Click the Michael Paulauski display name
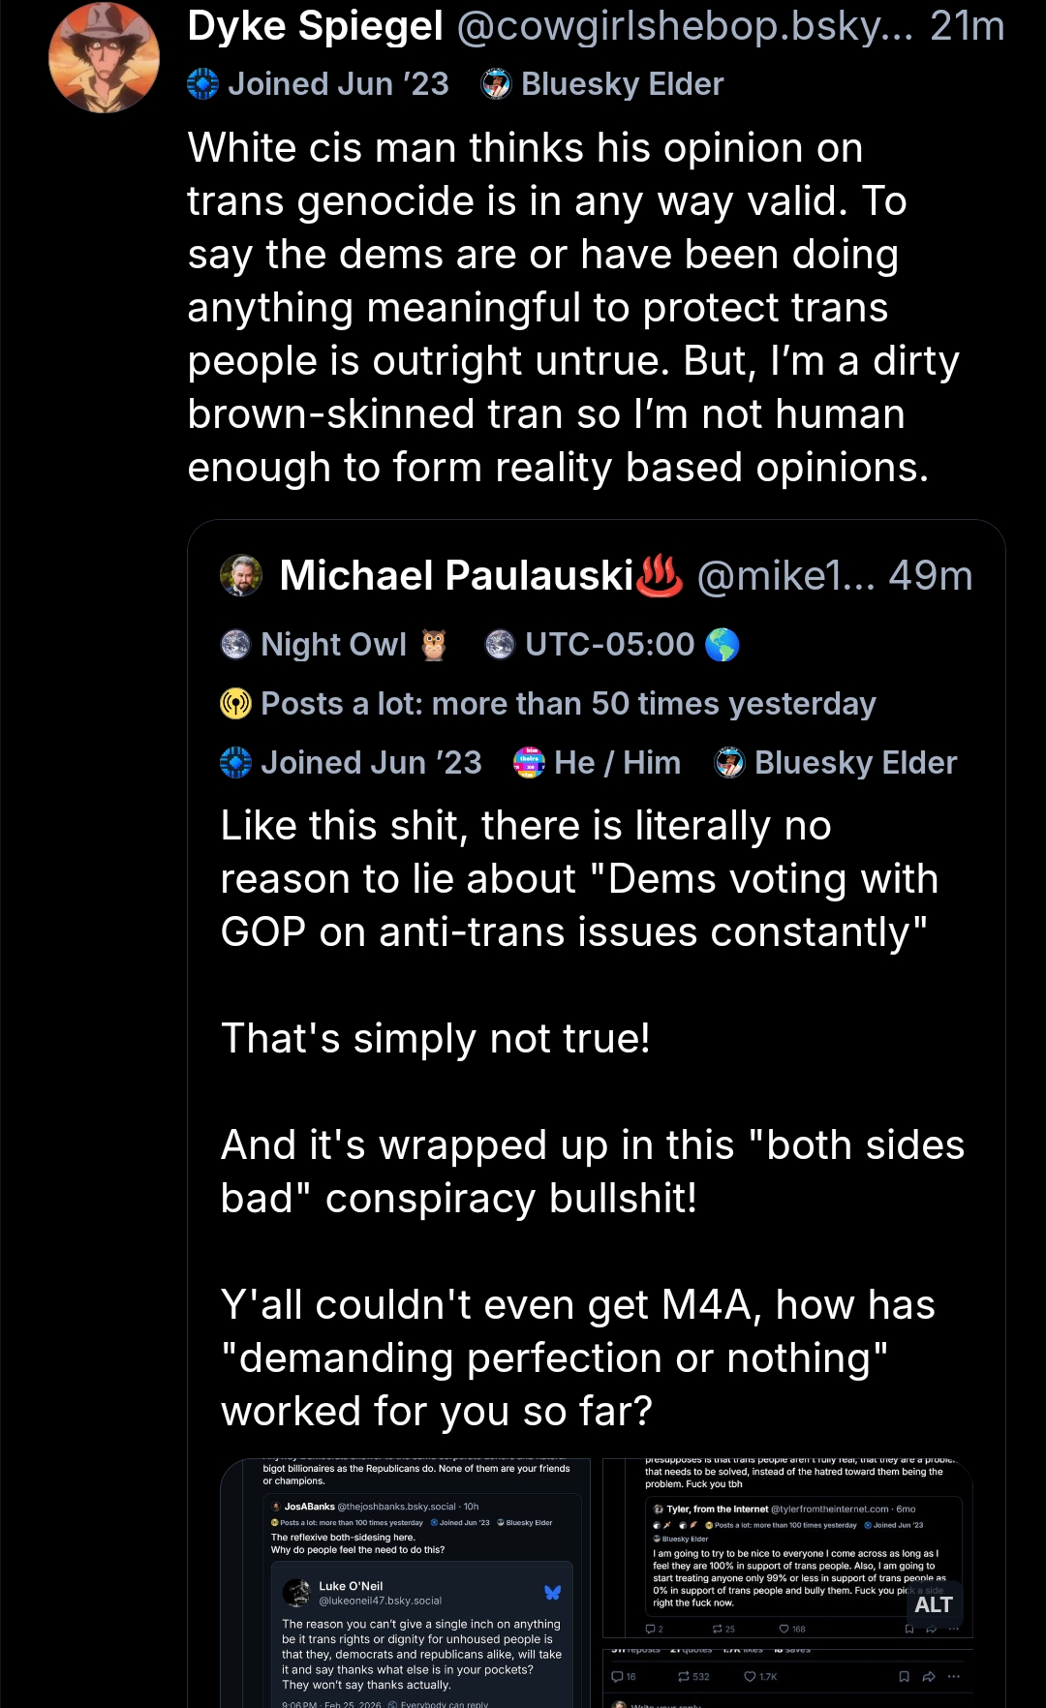Viewport: 1046px width, 1708px height. click(456, 575)
